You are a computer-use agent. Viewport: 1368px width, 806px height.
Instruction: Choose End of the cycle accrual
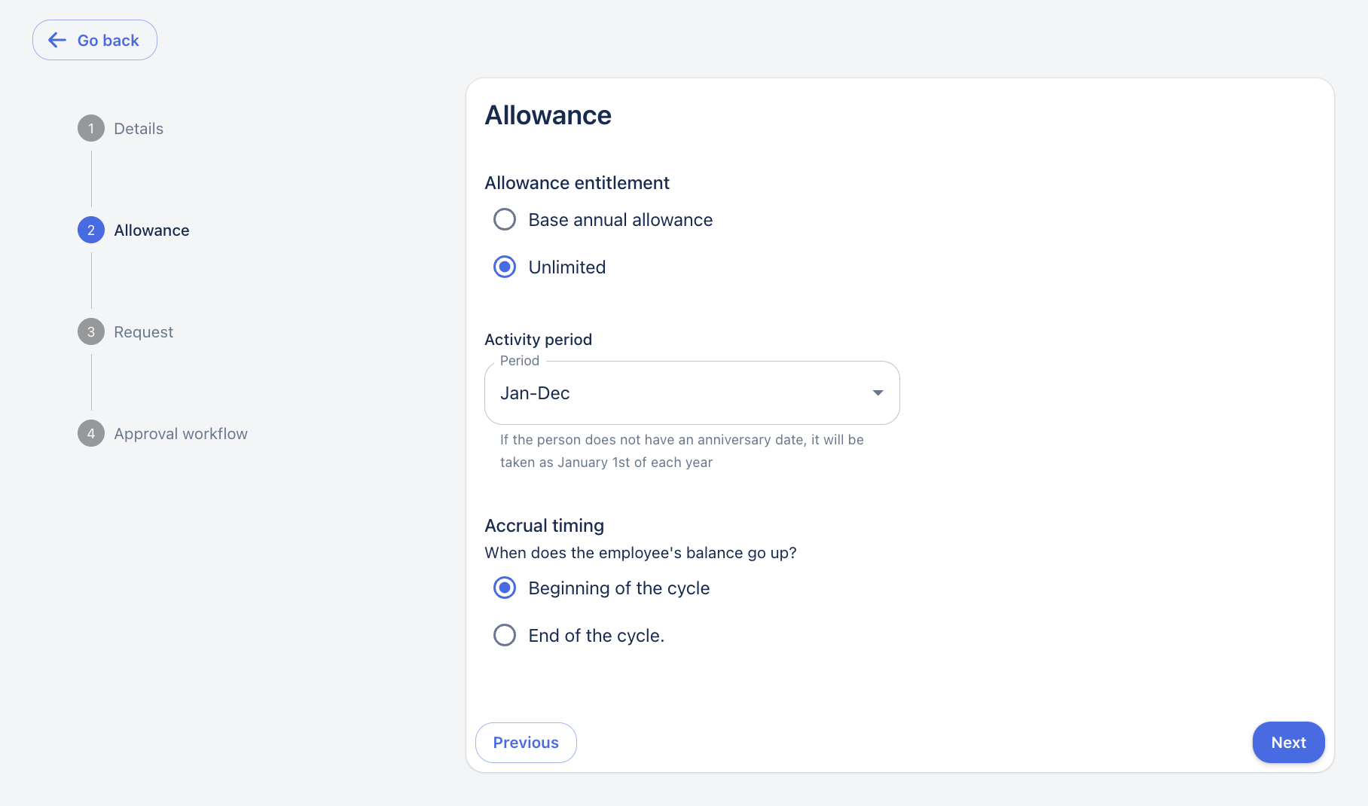coord(505,636)
